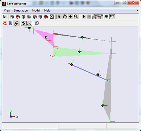This screenshot has height=131, width=141.
Task: Open the View menu
Action: click(x=7, y=11)
